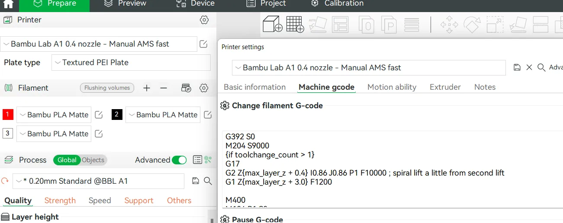
Task: Click the Flushing volumes button
Action: (107, 88)
